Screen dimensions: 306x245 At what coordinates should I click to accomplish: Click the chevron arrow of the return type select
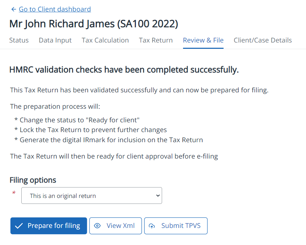point(157,196)
